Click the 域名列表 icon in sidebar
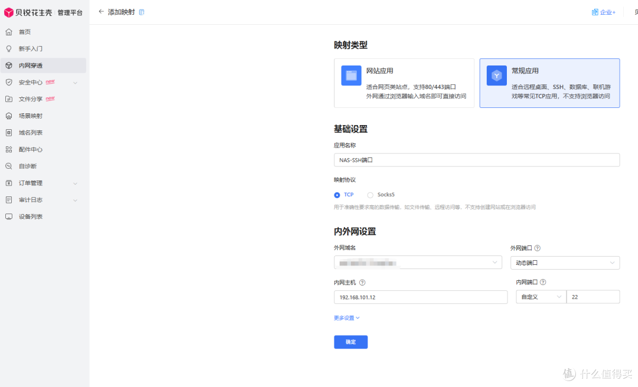The image size is (638, 387). (x=8, y=133)
